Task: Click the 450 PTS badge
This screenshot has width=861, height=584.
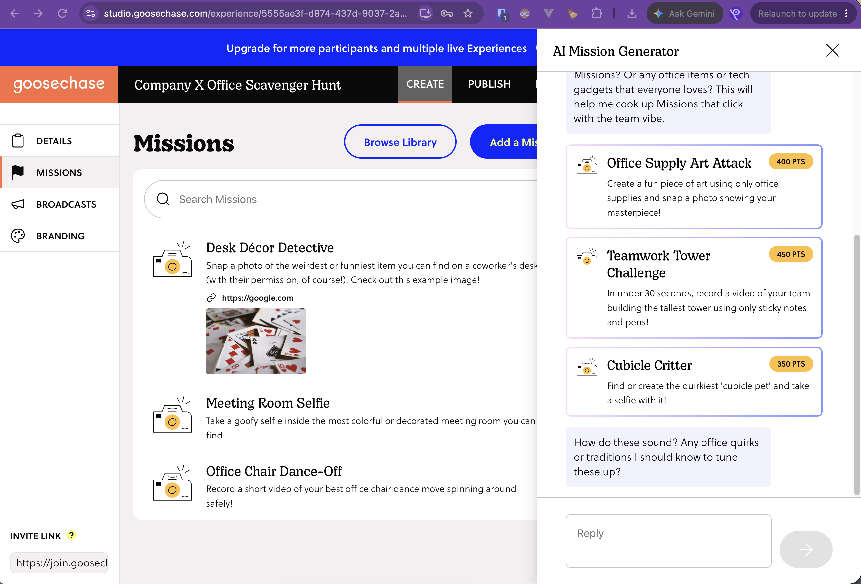Action: point(791,254)
